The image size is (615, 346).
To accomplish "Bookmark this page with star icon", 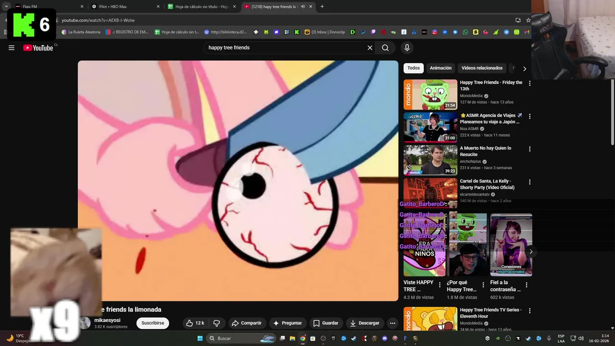I will coord(529,20).
